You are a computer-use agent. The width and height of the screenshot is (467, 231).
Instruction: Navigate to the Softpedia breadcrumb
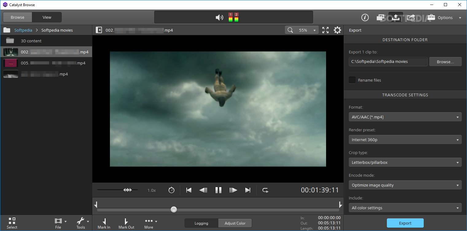pyautogui.click(x=23, y=30)
